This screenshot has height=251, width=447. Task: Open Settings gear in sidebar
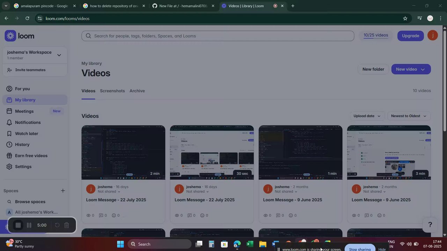point(9,167)
